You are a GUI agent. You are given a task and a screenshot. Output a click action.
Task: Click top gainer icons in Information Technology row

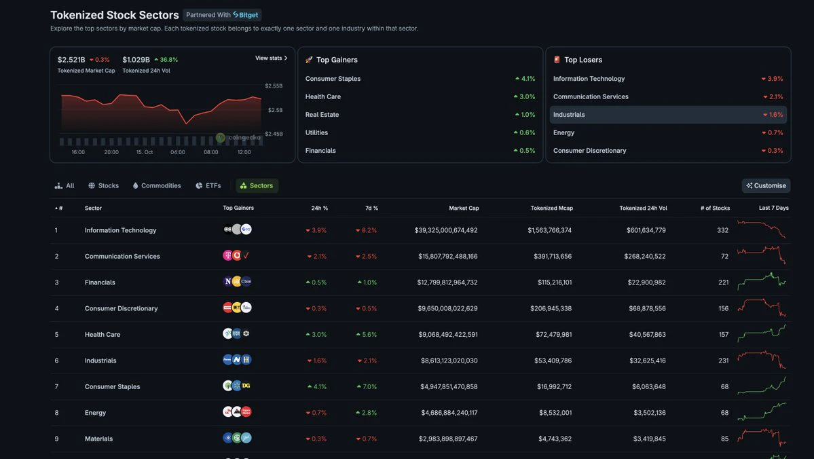(237, 229)
